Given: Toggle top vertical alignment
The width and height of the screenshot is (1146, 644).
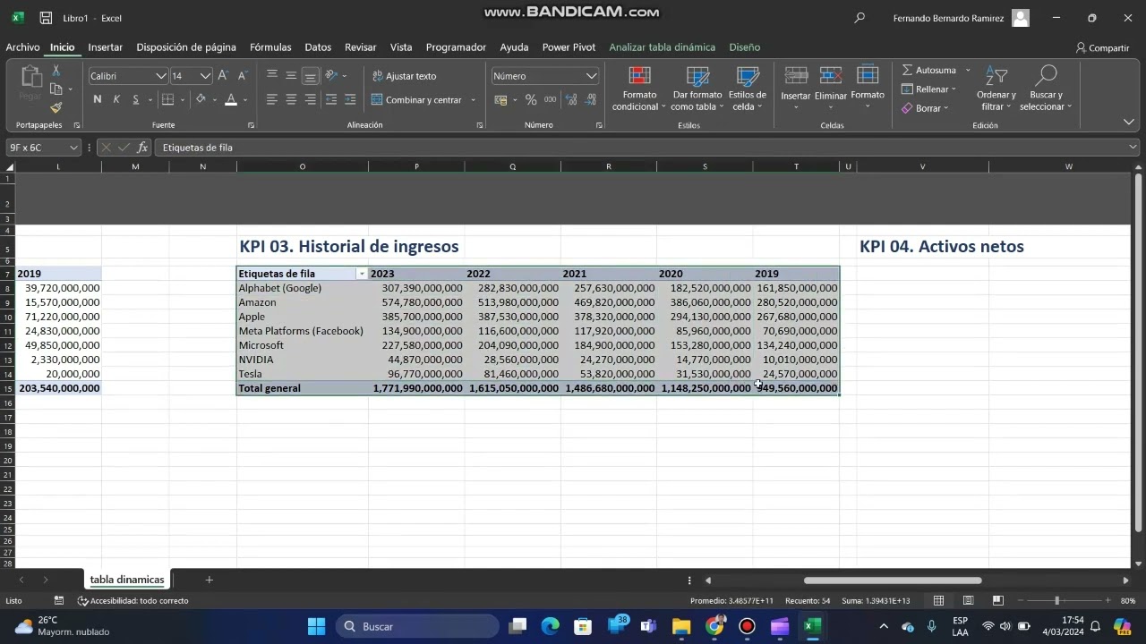Looking at the screenshot, I should coord(272,76).
